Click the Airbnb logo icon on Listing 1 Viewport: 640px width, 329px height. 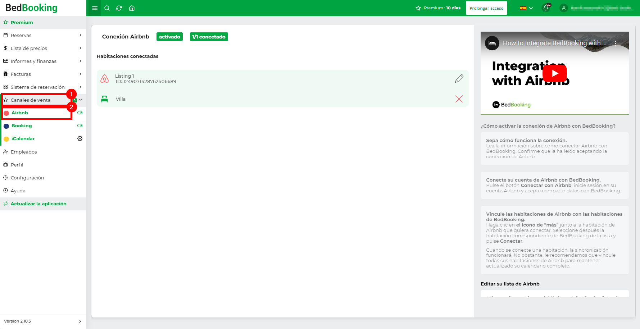[x=104, y=79]
